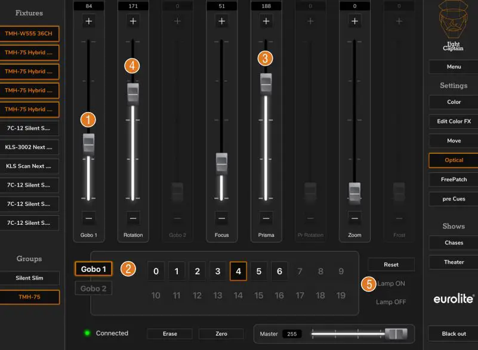The image size is (478, 350).
Task: Click the Erase button
Action: (x=170, y=333)
